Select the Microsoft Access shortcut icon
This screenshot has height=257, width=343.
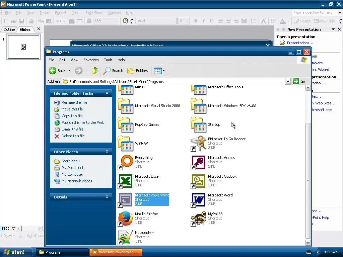[198, 162]
